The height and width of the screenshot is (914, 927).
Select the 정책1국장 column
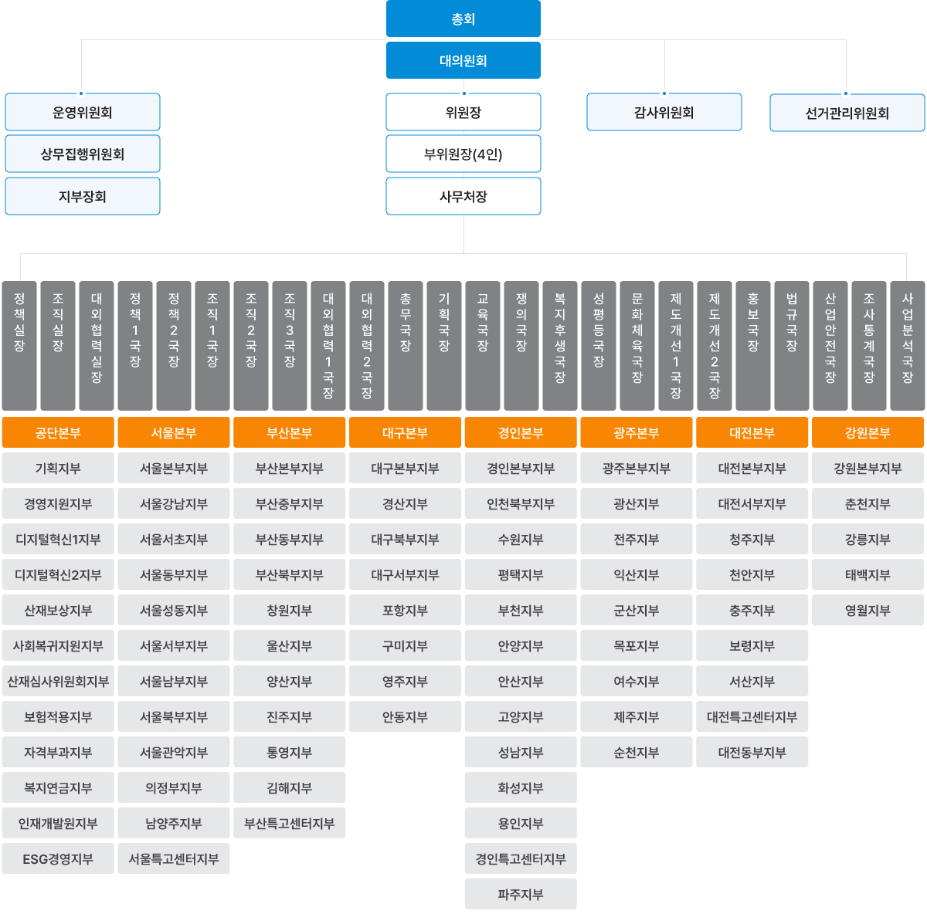(x=135, y=346)
